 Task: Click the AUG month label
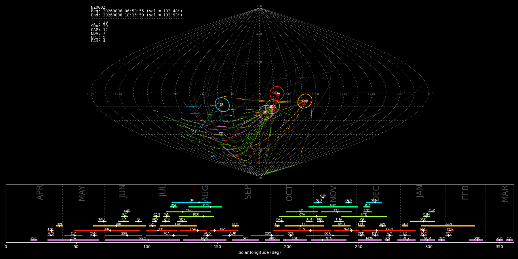pyautogui.click(x=205, y=193)
